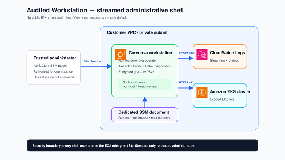Select 'AWS CLI + SSM plugin' text
Viewport: 285px width, 160px height.
[50, 66]
